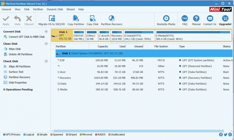Screen dimensions: 234x140
Task: Click the 16.00 MB capacity cell
Action: pos(102,66)
